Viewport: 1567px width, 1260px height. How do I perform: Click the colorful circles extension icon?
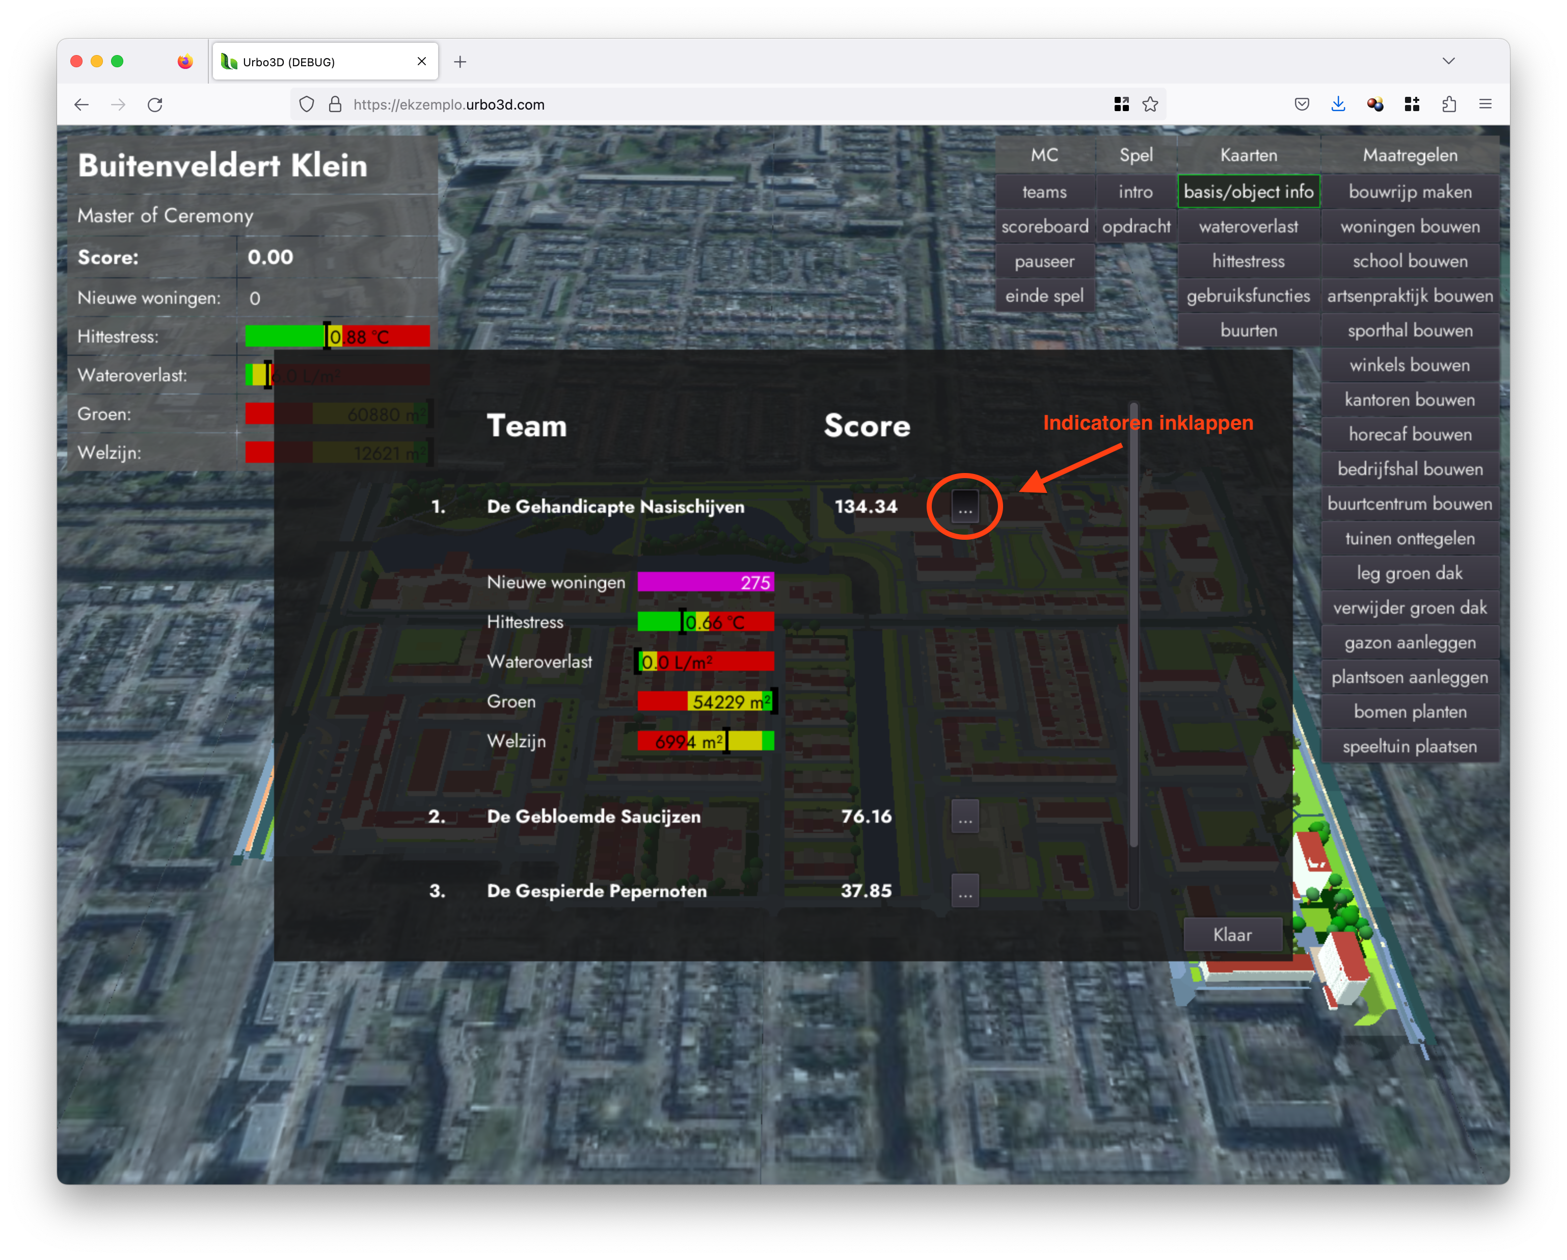1375,104
